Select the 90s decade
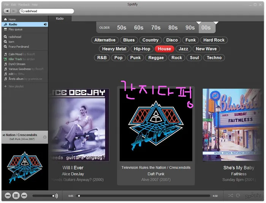Image resolution: width=266 pixels, height=203 pixels. click(x=190, y=28)
